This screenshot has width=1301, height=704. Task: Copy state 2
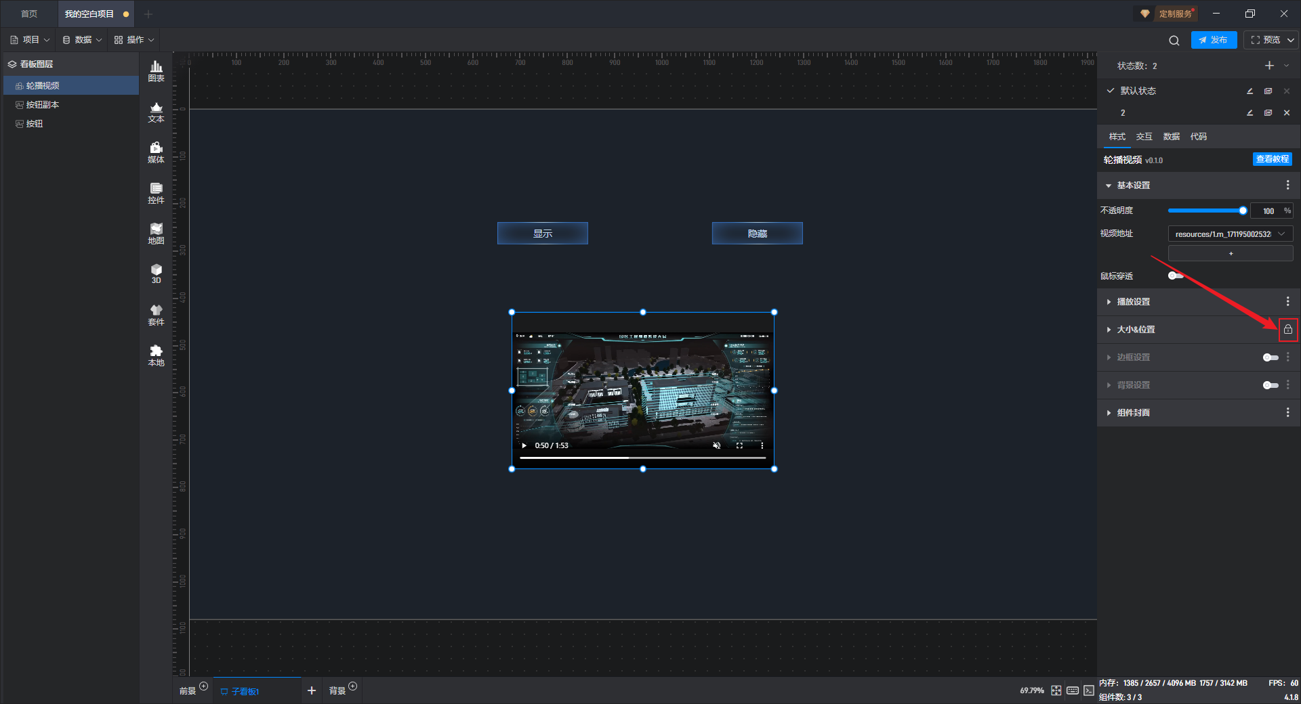(x=1268, y=113)
